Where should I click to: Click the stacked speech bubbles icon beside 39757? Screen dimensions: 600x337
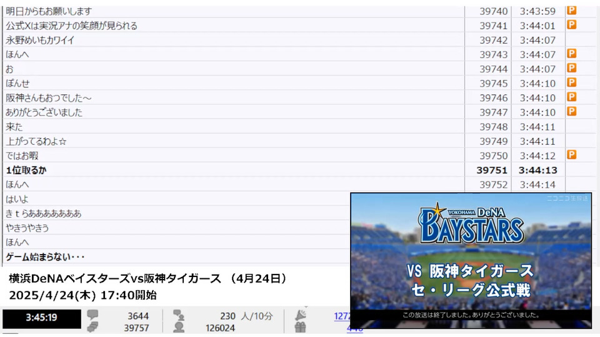92,327
